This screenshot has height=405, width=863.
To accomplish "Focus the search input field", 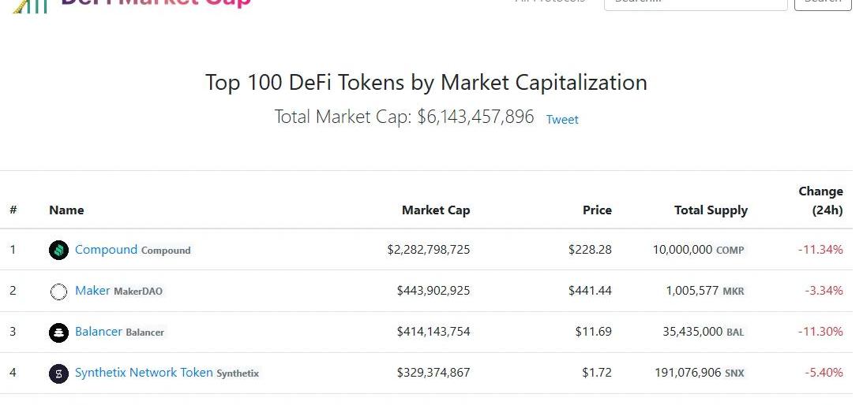I will (x=695, y=3).
